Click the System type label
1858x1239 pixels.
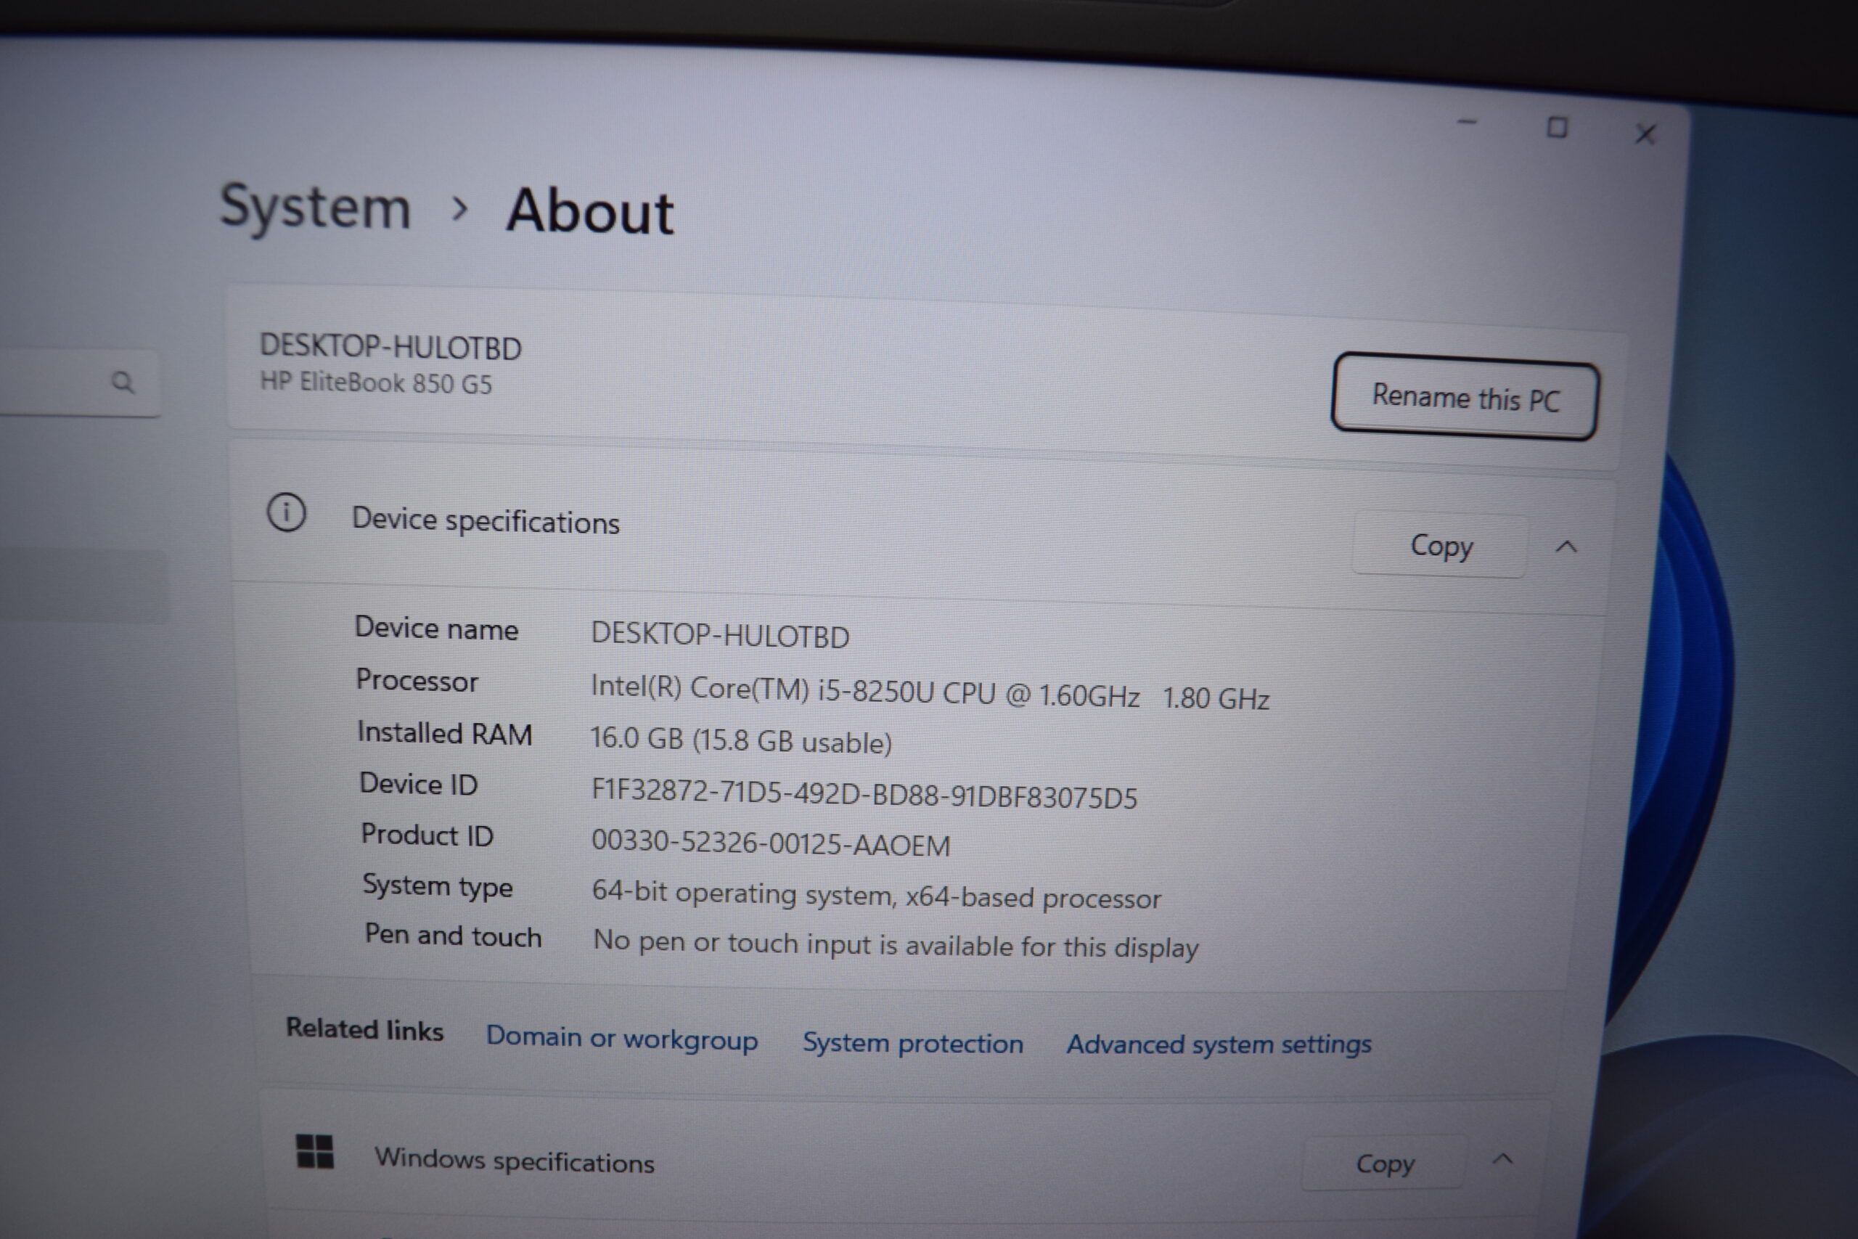point(438,886)
